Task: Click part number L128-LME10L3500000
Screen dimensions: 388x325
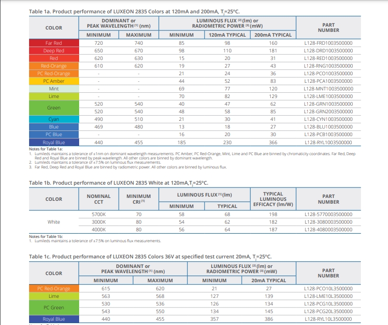Action: pos(328,296)
